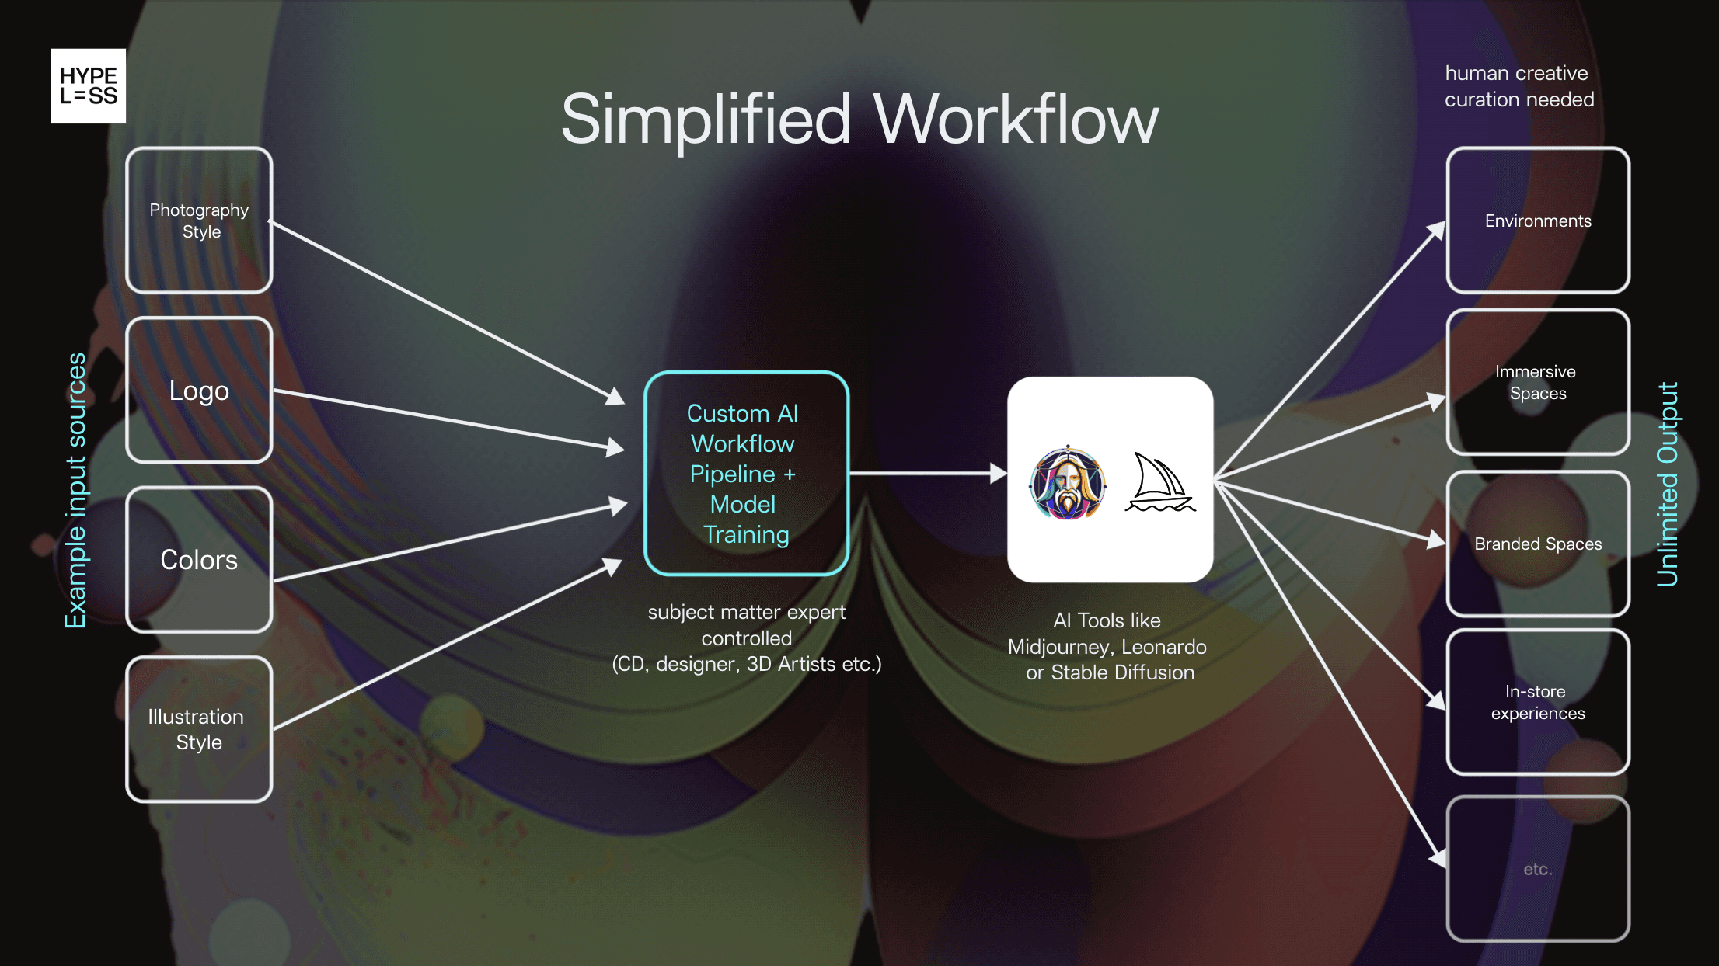Click the Colors input source thumbnail
This screenshot has width=1719, height=966.
pos(198,559)
